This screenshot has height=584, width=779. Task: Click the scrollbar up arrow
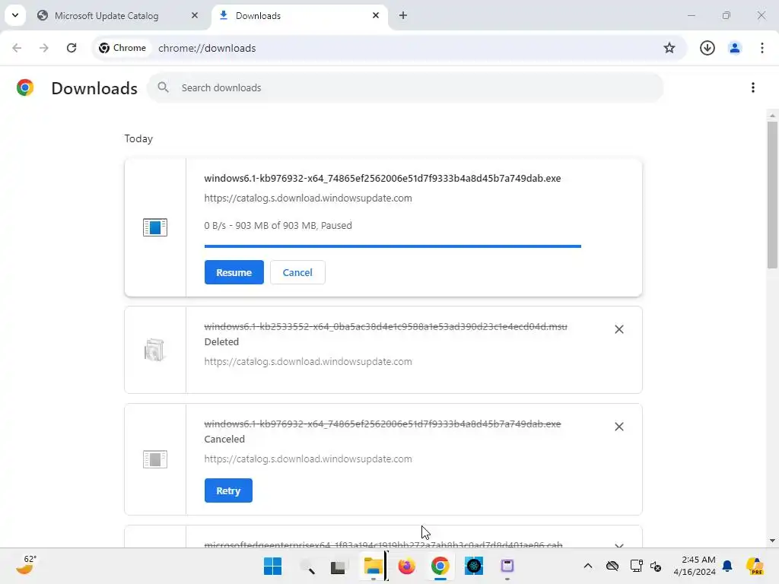[x=772, y=116]
